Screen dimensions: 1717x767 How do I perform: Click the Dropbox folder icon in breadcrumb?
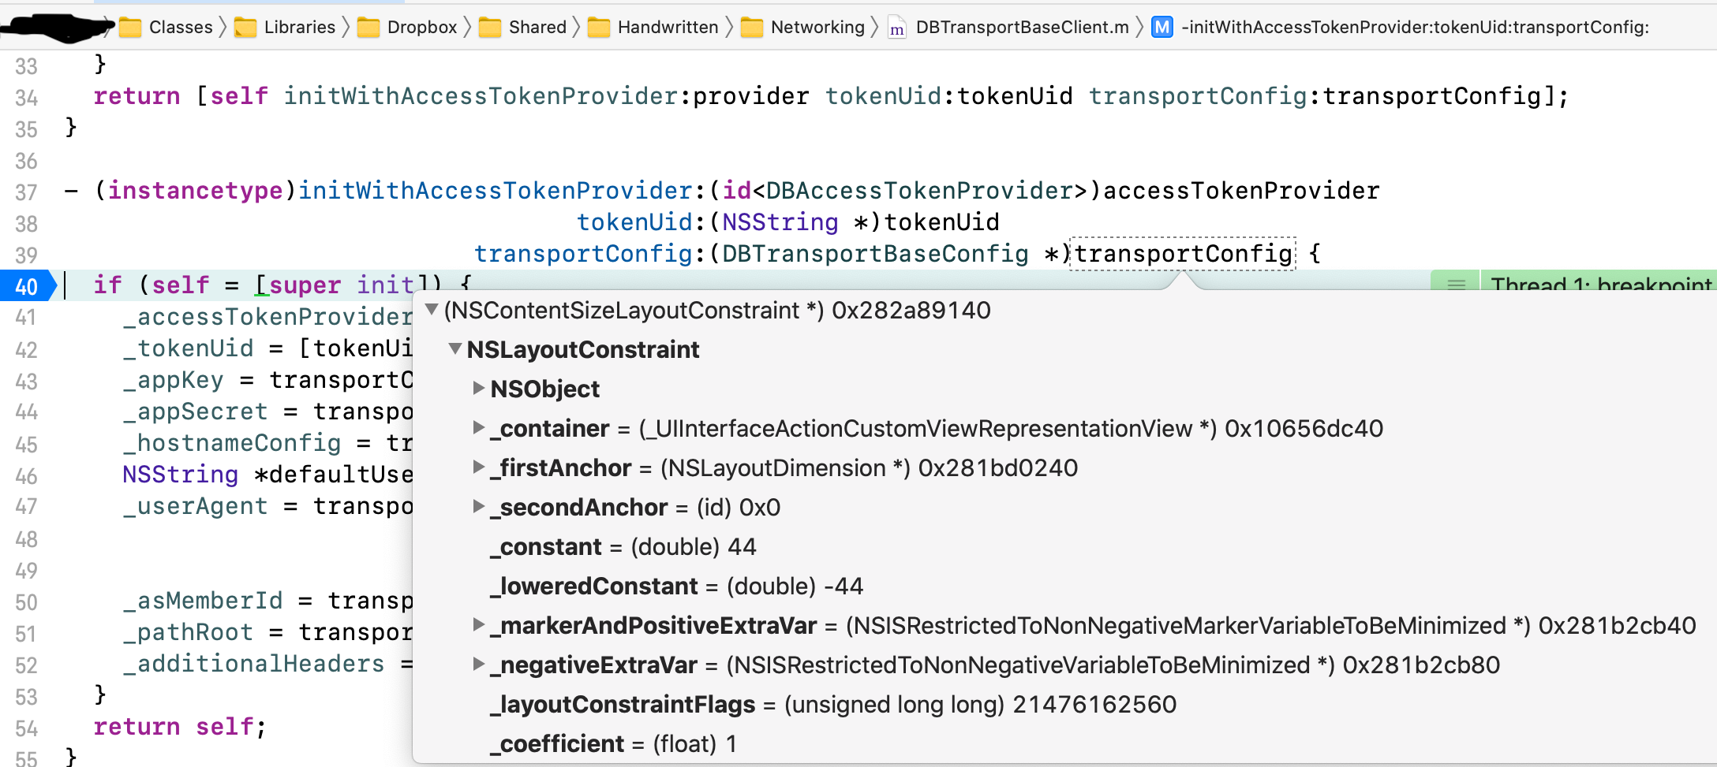pos(368,28)
